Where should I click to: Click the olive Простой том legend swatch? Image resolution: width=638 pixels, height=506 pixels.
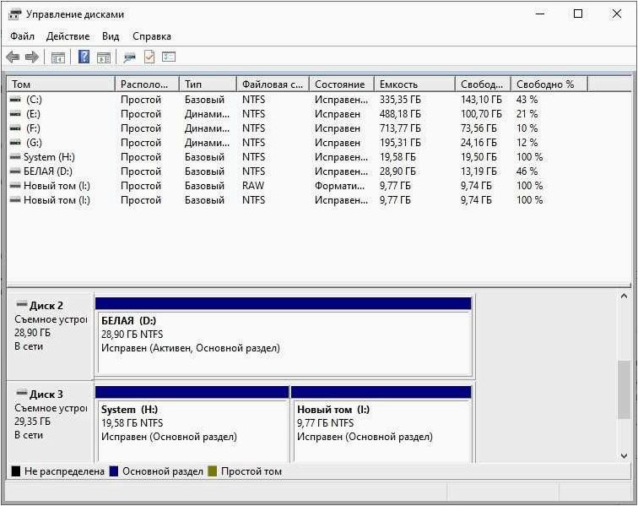click(x=212, y=471)
